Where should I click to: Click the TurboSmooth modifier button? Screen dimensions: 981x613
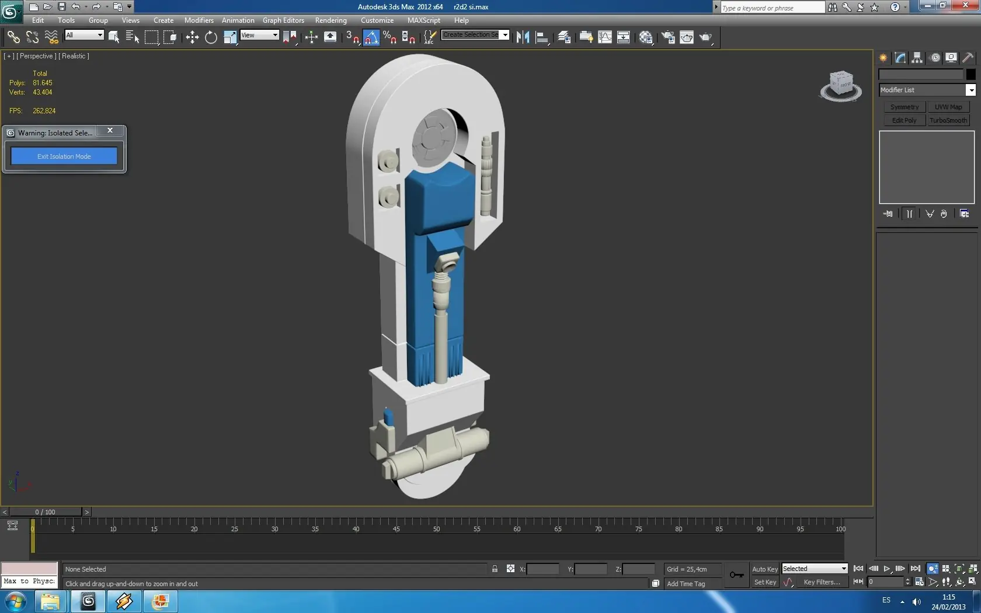click(x=948, y=121)
